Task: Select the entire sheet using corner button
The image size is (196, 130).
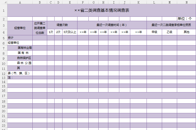Action: click(x=4, y=2)
